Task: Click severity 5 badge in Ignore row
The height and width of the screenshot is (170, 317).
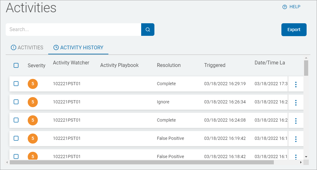Action: [x=33, y=102]
